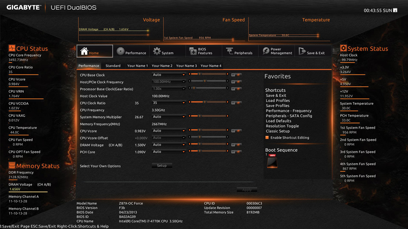Toggle the DRAM Voltage on/off switch
408x229 pixels.
[236, 145]
